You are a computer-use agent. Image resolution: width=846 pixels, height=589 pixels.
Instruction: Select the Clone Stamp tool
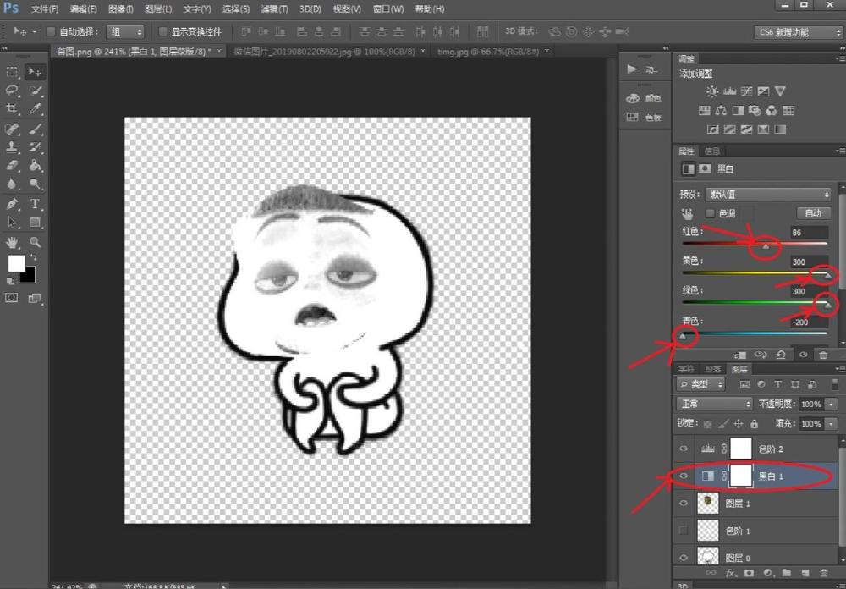tap(12, 147)
